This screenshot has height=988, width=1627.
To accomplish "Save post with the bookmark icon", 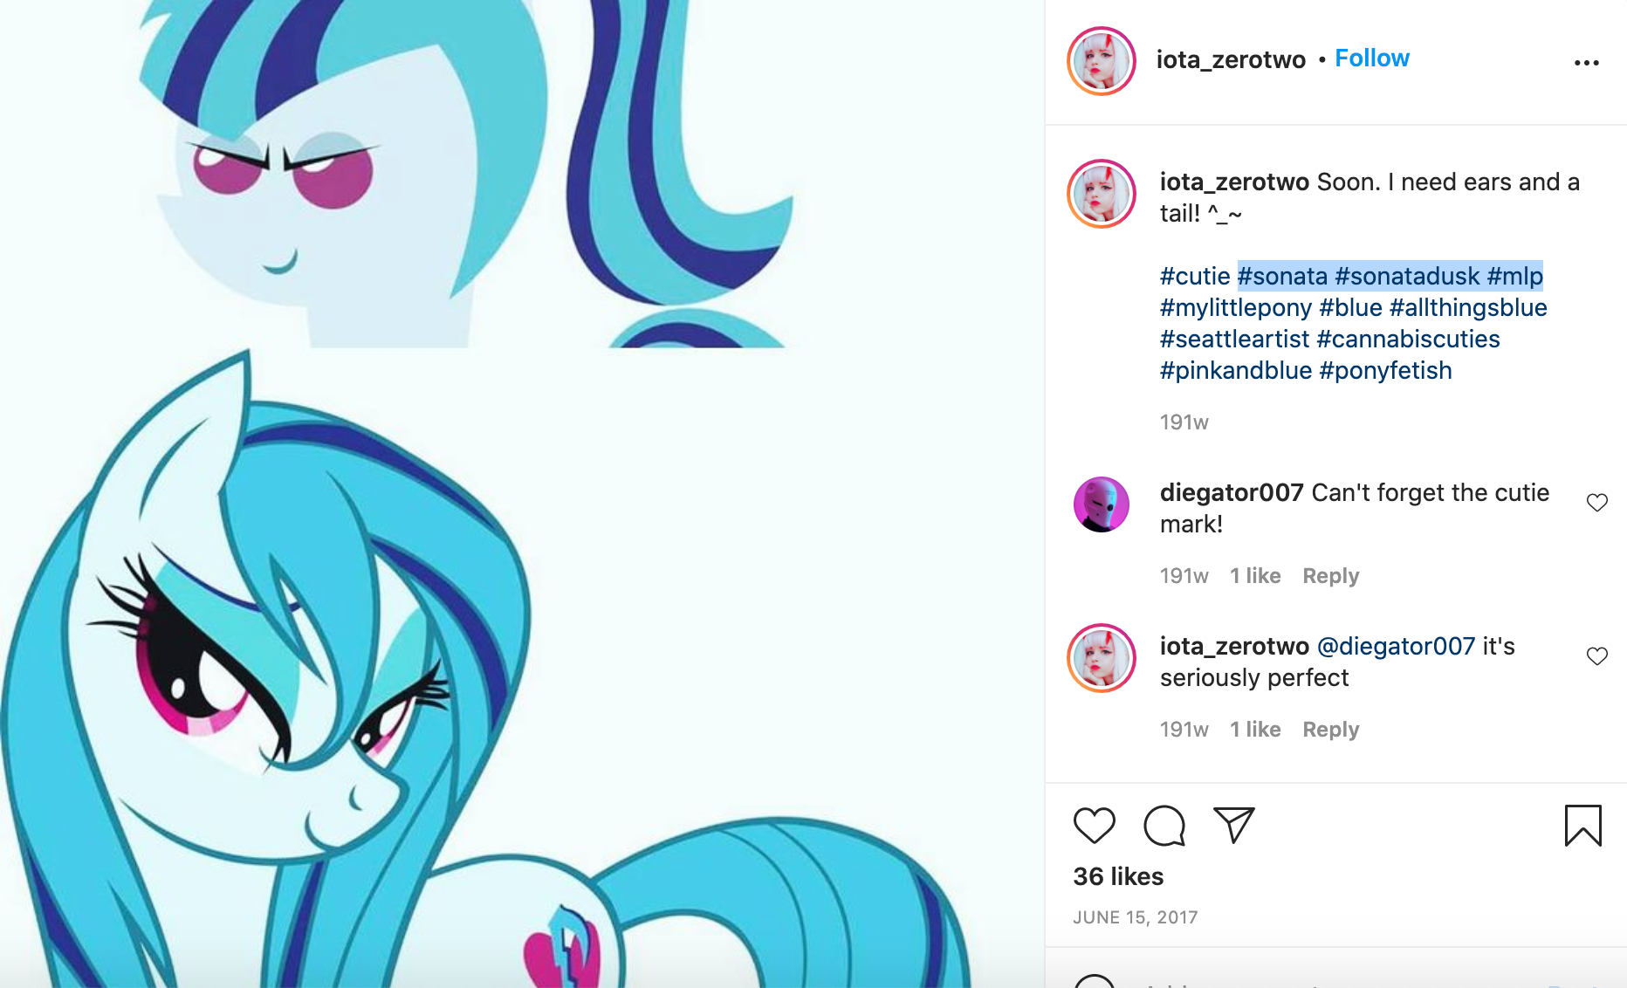I will 1582,826.
